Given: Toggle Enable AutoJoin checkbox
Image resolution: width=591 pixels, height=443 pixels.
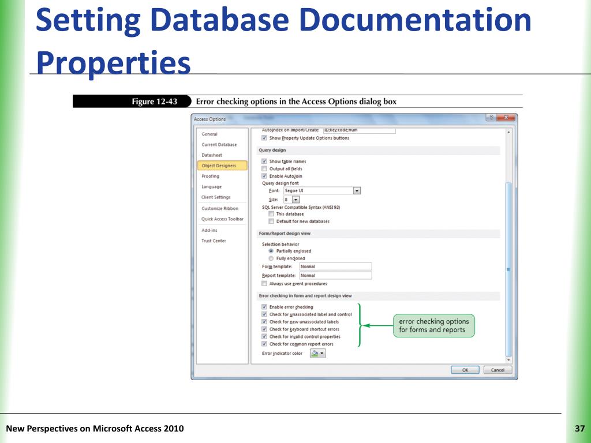Looking at the screenshot, I should [x=264, y=176].
